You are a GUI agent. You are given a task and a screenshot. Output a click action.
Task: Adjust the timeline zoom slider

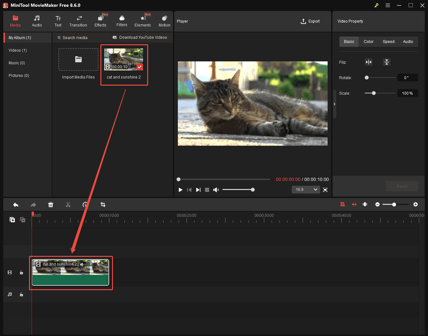click(x=396, y=204)
